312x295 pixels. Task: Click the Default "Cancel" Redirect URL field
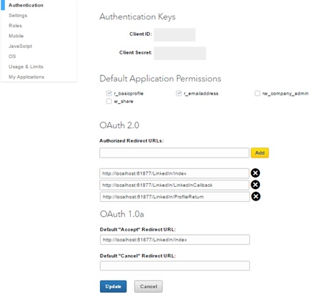tap(175, 266)
